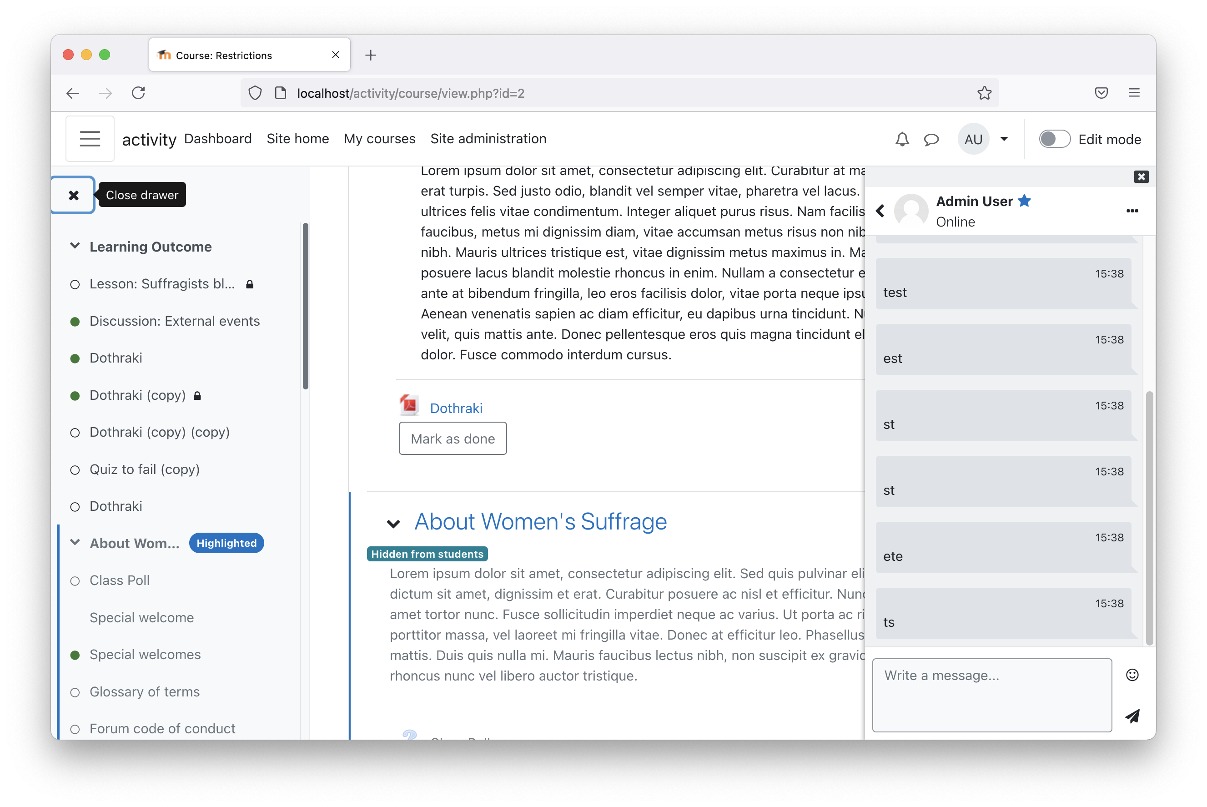Close the Course: Restrictions tab
This screenshot has height=807, width=1207.
pos(336,55)
